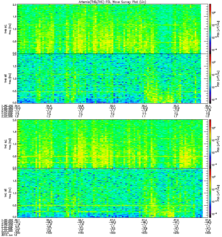Click the time tick label '1400'
Screen dimensions: 222x237
tap(17, 233)
